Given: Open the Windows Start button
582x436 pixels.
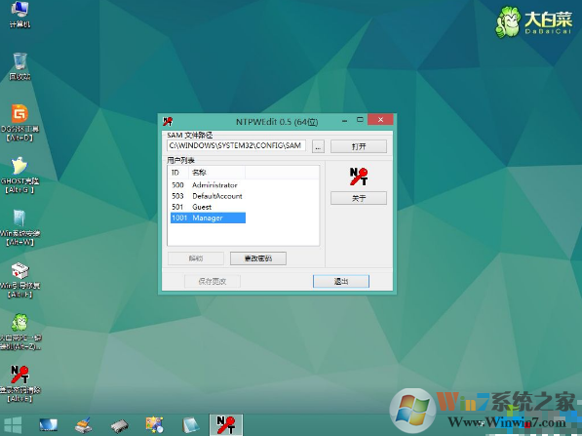Looking at the screenshot, I should 13,425.
